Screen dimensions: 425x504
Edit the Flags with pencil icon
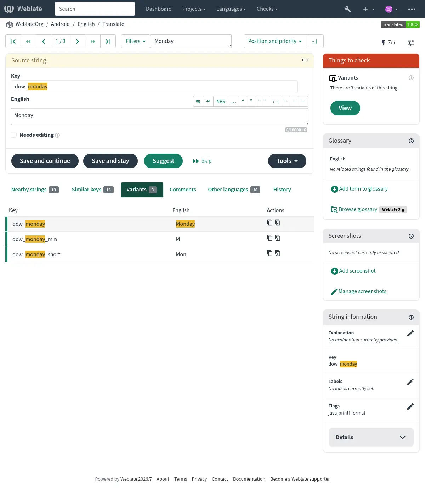point(410,406)
